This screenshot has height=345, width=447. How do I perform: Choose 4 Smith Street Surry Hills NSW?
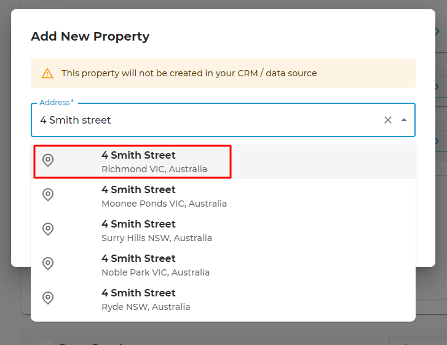click(223, 231)
